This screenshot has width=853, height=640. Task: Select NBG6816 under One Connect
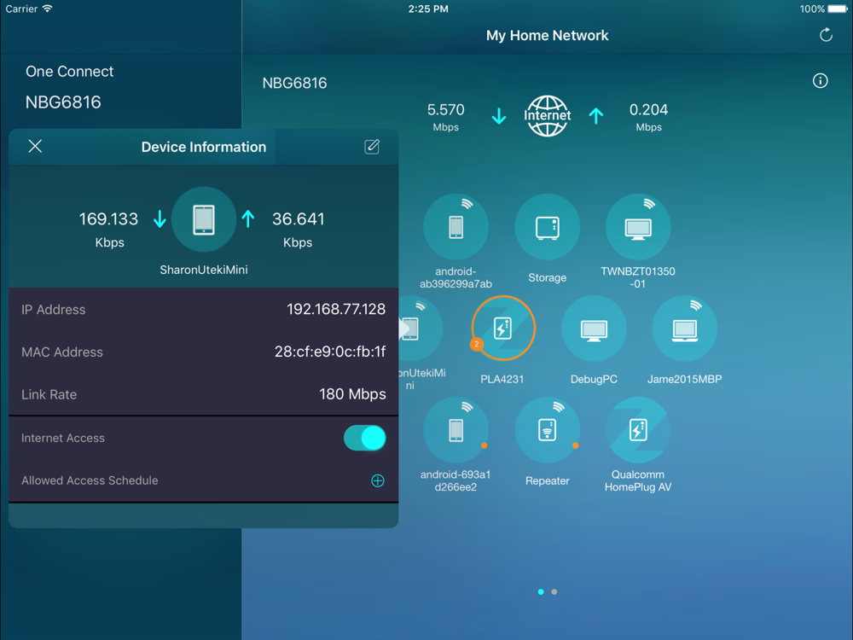point(63,102)
